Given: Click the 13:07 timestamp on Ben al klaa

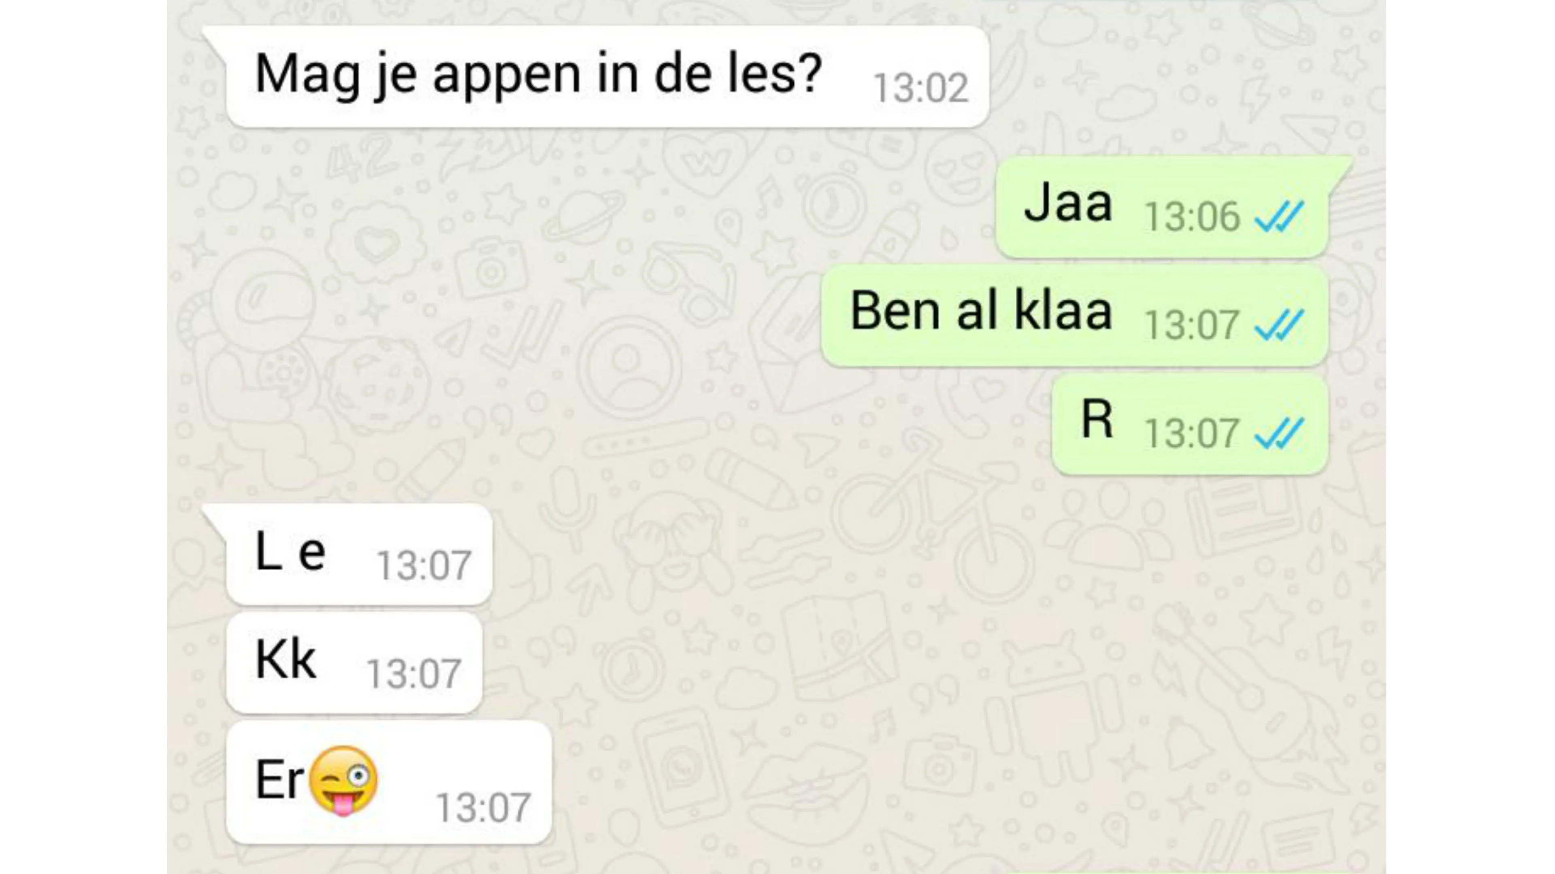Looking at the screenshot, I should 1192,326.
